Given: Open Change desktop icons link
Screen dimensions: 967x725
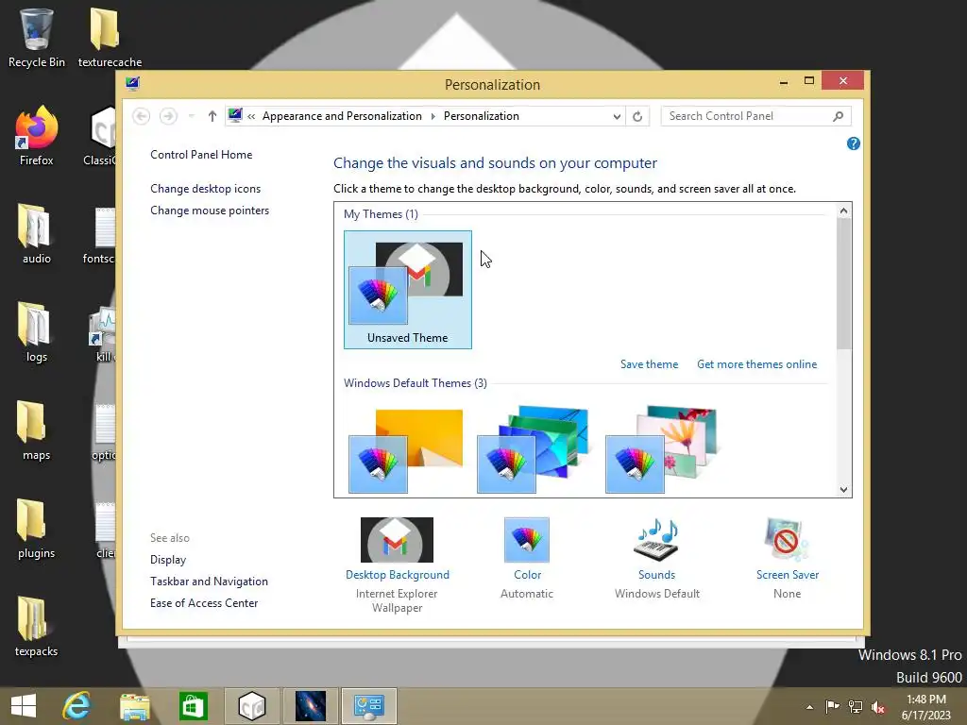Looking at the screenshot, I should [205, 189].
